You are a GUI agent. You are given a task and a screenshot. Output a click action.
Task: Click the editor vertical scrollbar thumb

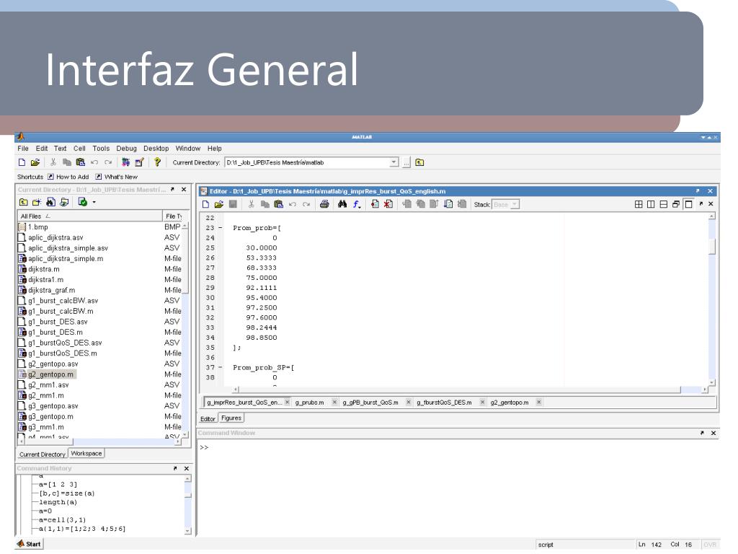click(x=712, y=247)
